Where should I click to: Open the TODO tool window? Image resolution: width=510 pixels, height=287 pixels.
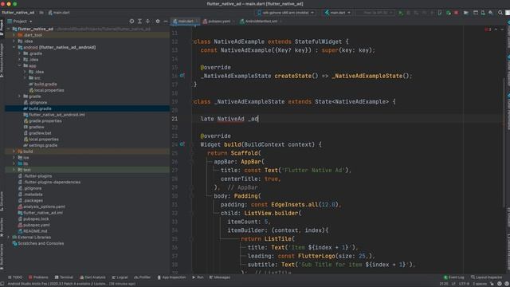tap(15, 277)
